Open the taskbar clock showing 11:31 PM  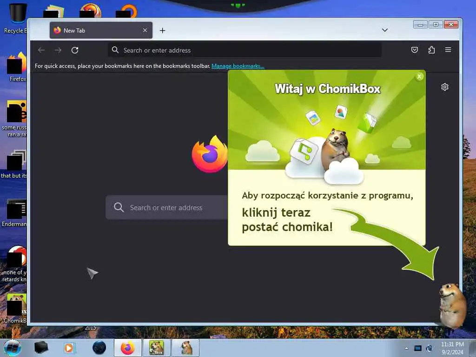452,348
